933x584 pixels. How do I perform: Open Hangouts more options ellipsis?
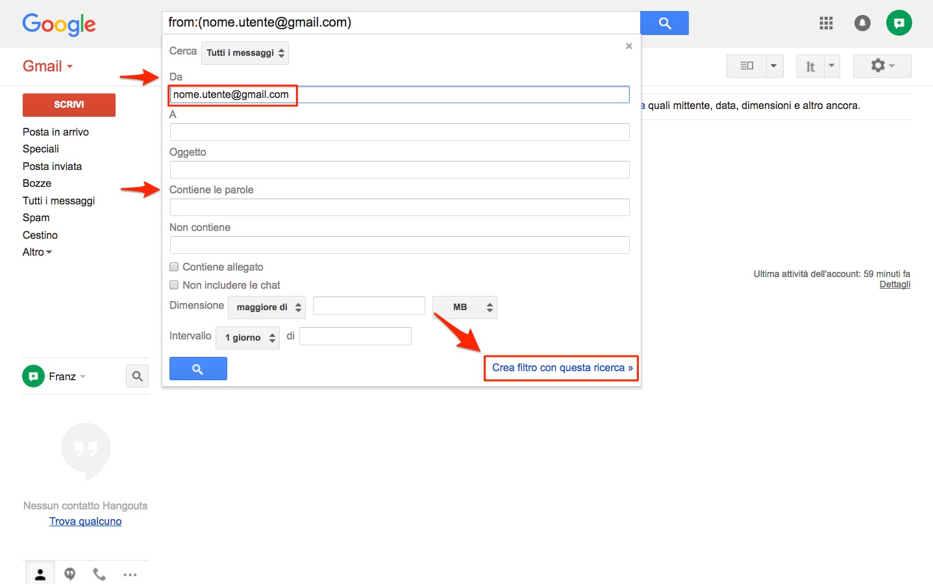click(x=130, y=574)
